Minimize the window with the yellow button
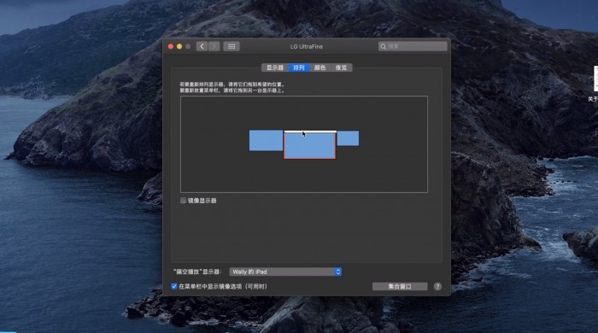Screen dimensions: 598x333 coord(179,46)
